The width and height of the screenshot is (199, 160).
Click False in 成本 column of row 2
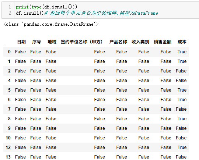point(181,71)
